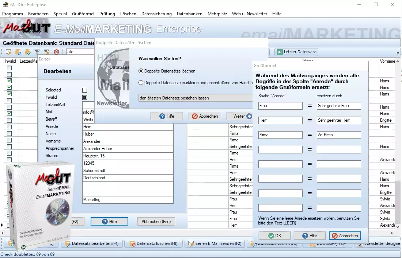
Task: Click the Newsletter designer button
Action: [378, 244]
